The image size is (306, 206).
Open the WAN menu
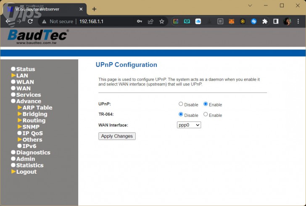click(x=24, y=88)
